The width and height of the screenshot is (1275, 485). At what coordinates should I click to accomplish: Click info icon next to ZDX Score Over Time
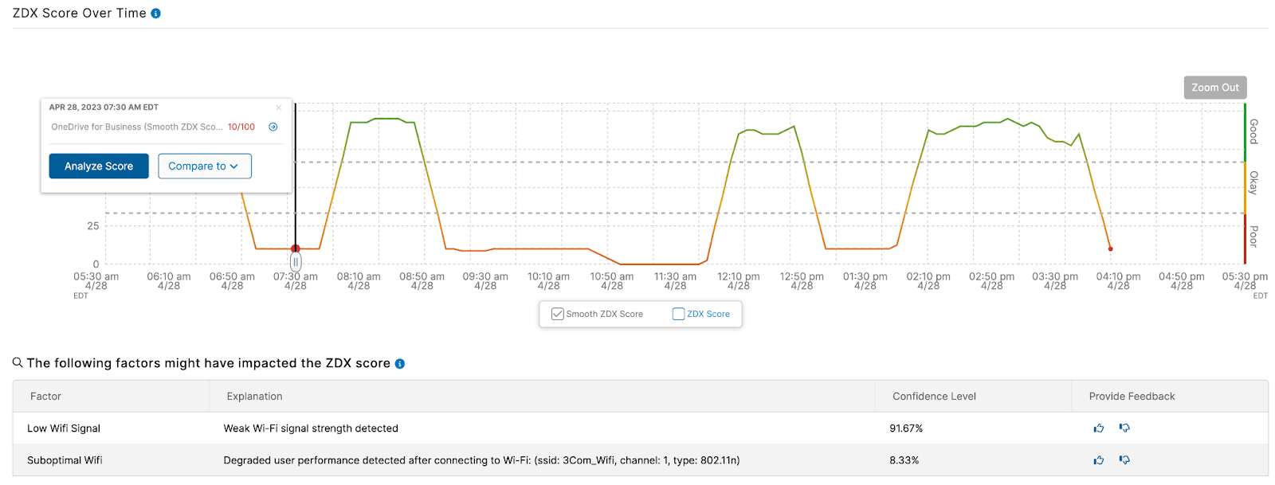tap(155, 14)
